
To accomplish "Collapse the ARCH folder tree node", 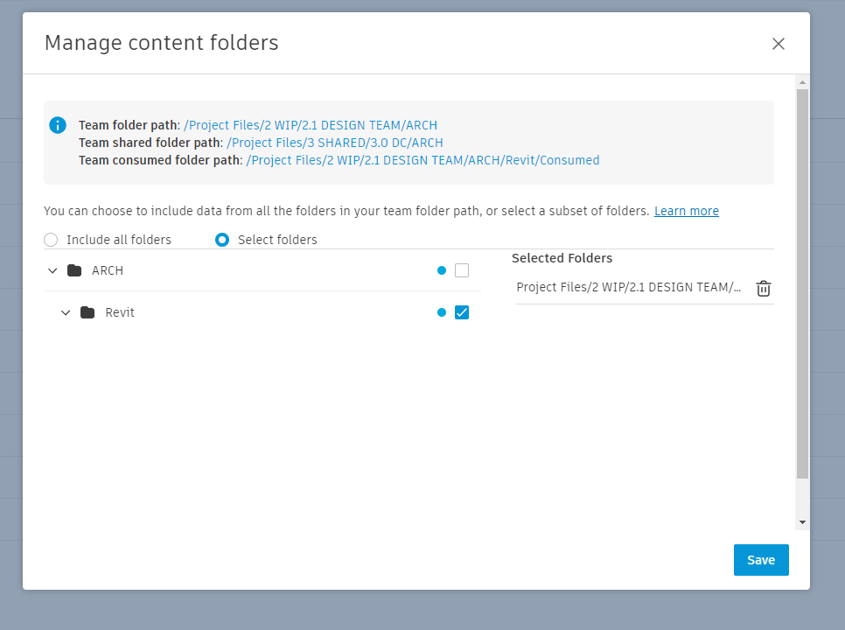I will (x=52, y=270).
